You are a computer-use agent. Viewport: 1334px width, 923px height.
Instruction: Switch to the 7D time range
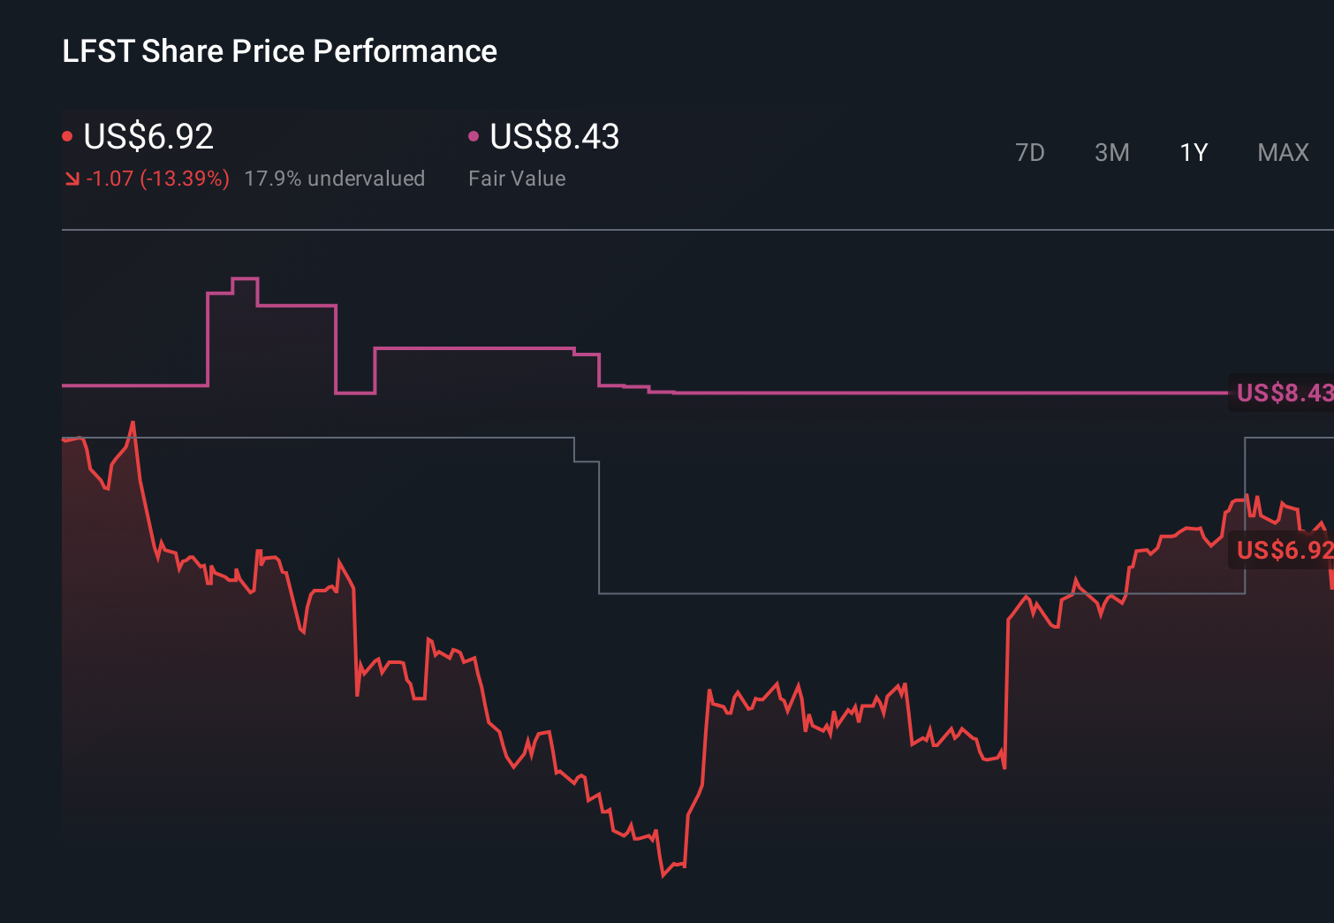1030,152
